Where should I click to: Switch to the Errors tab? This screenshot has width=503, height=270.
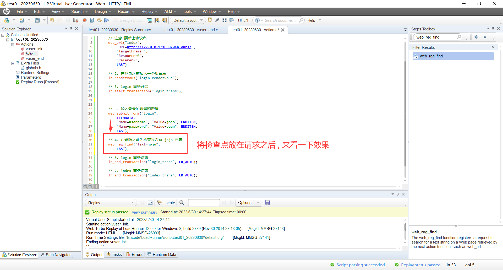click(134, 255)
